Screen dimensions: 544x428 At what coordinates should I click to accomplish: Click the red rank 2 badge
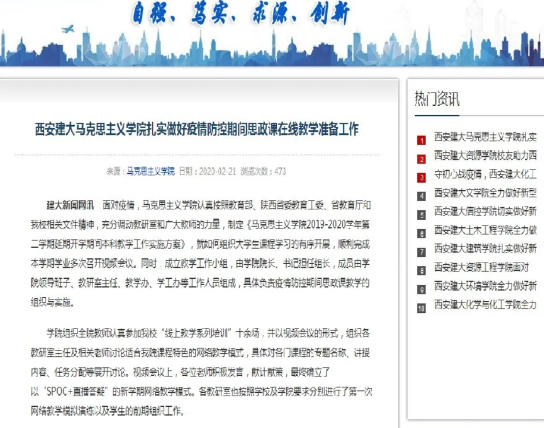(x=421, y=159)
